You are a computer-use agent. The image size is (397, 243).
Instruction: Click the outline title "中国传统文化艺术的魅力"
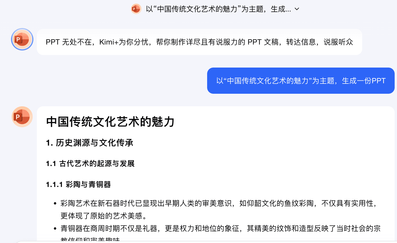click(x=110, y=122)
